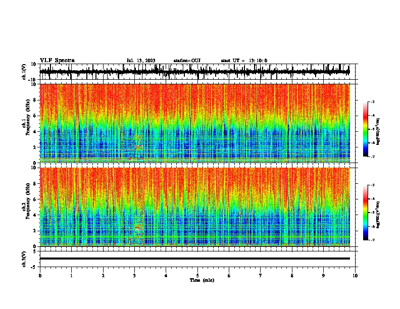The image size is (400, 309).
Task: Click the '6' tick on the time axis
Action: 229,276
